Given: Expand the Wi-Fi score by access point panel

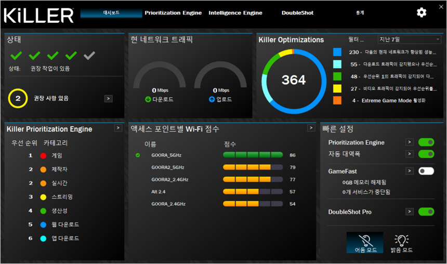Looking at the screenshot, I should point(311,128).
